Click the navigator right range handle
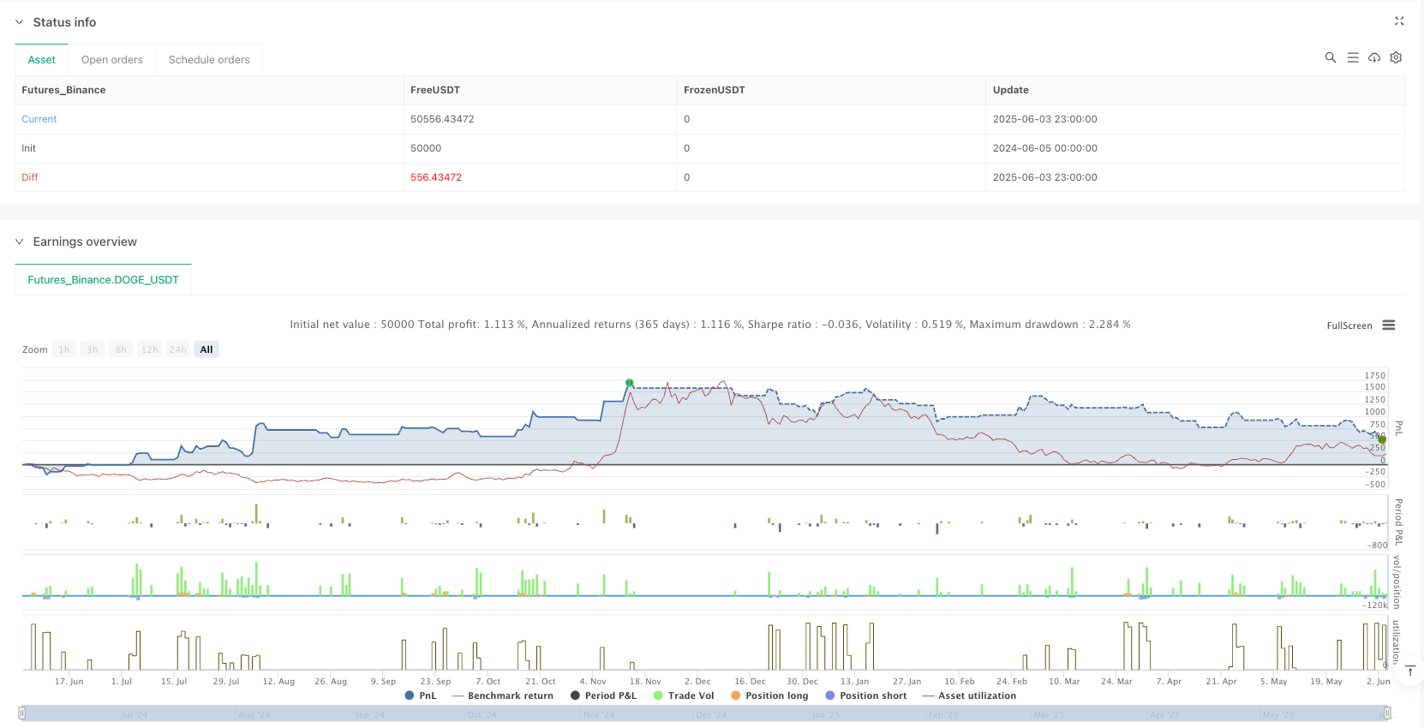The height and width of the screenshot is (728, 1424). coord(1386,713)
